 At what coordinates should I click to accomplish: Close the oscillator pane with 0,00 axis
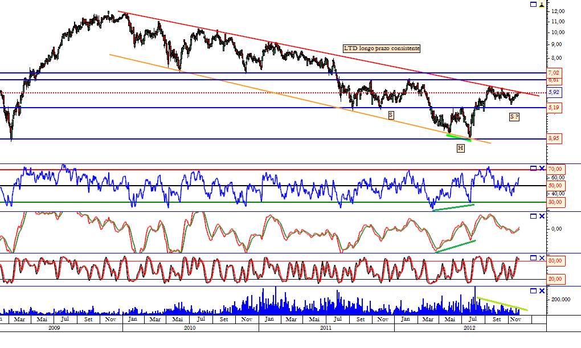542,216
